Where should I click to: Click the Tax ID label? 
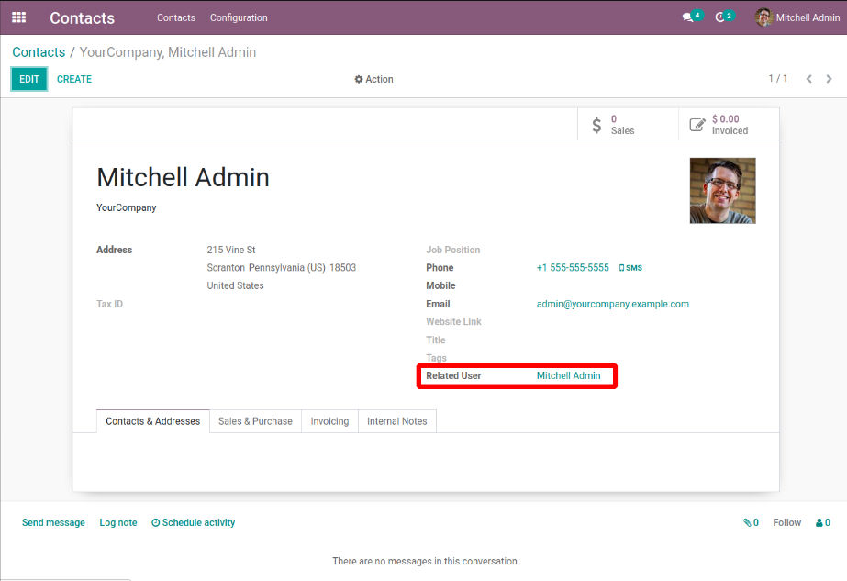click(109, 305)
